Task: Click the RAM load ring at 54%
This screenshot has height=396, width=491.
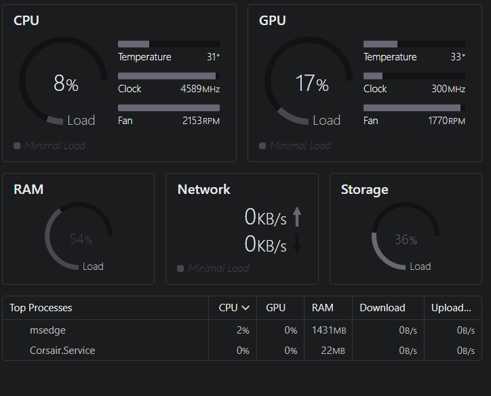Action: (x=79, y=236)
